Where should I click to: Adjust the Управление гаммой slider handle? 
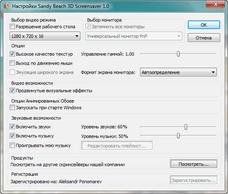(178, 54)
